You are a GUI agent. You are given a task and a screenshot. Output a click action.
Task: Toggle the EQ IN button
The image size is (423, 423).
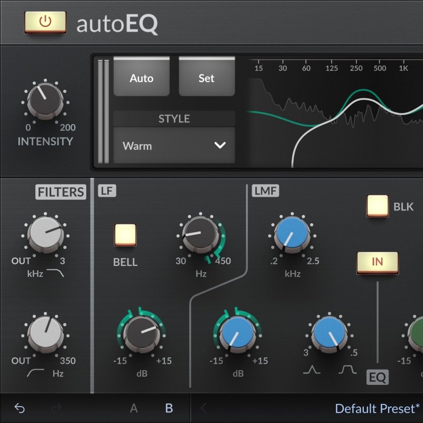pyautogui.click(x=378, y=263)
